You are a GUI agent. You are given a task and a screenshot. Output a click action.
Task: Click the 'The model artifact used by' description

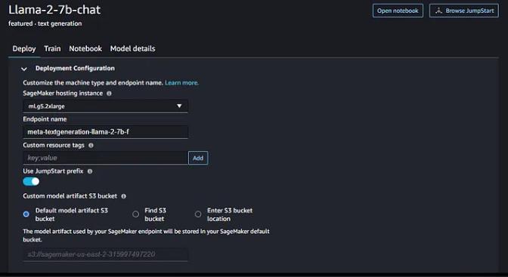pos(146,235)
